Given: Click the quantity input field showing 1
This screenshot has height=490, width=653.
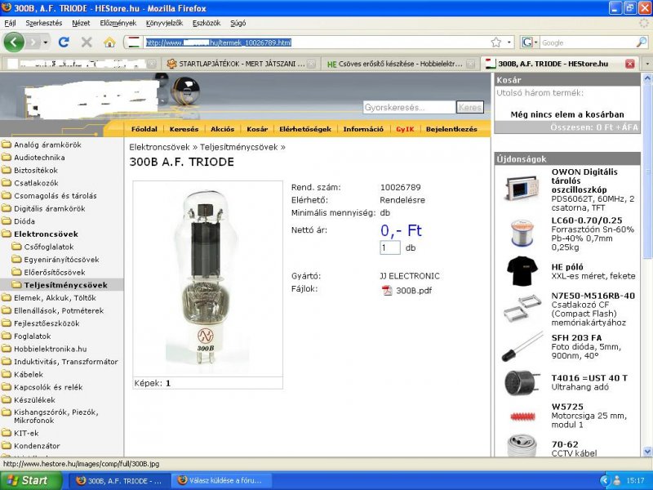Looking at the screenshot, I should click(390, 247).
